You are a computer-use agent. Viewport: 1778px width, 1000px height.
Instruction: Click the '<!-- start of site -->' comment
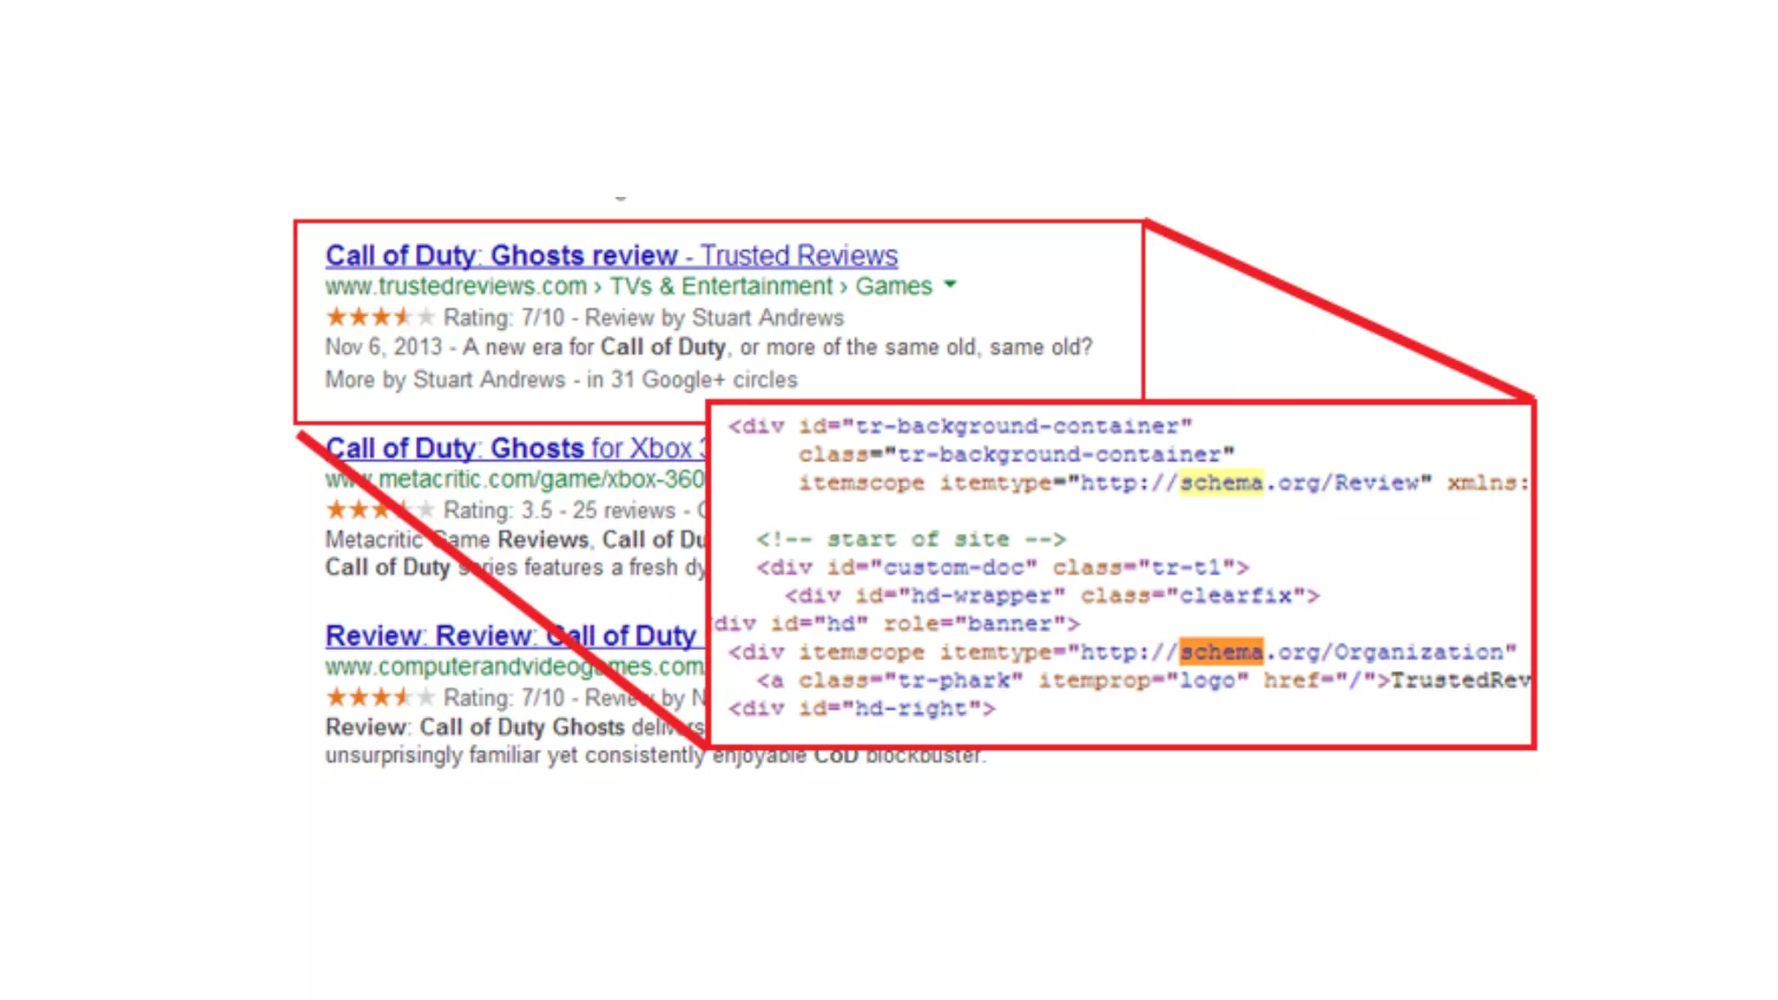(x=911, y=539)
